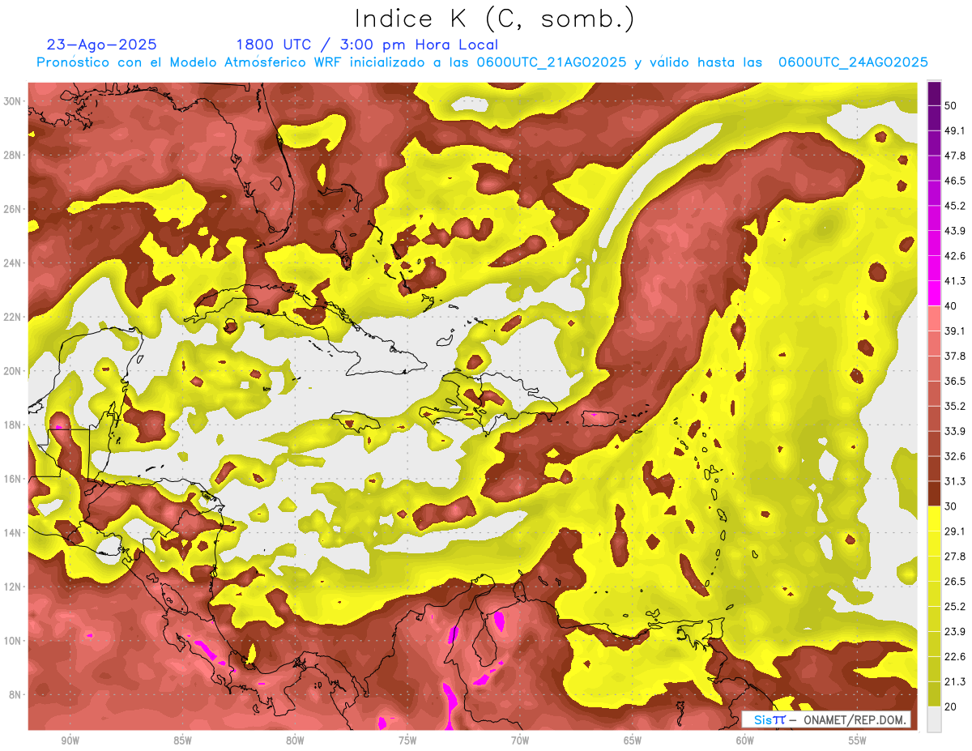
Task: Click the legend value '42.6'
Action: tap(955, 256)
